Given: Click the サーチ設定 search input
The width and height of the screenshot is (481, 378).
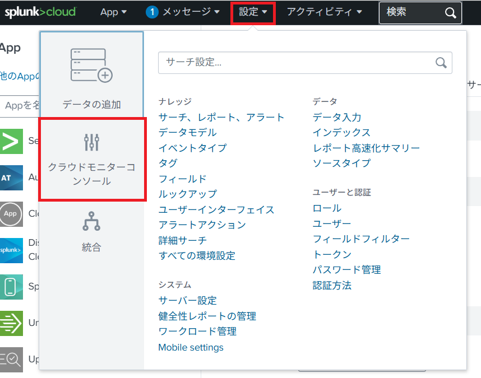Looking at the screenshot, I should click(x=297, y=63).
